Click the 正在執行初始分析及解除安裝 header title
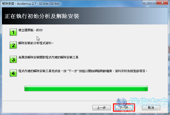Image resolution: width=170 pixels, height=115 pixels. click(x=42, y=16)
